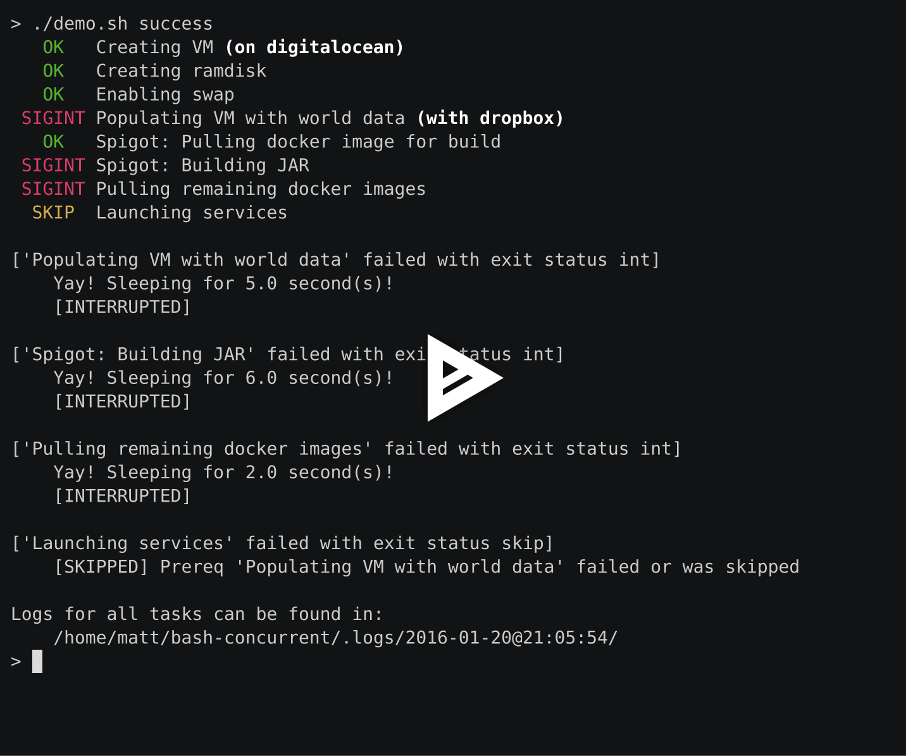The height and width of the screenshot is (756, 906).
Task: Click the ./demo.sh success command line
Action: (123, 24)
